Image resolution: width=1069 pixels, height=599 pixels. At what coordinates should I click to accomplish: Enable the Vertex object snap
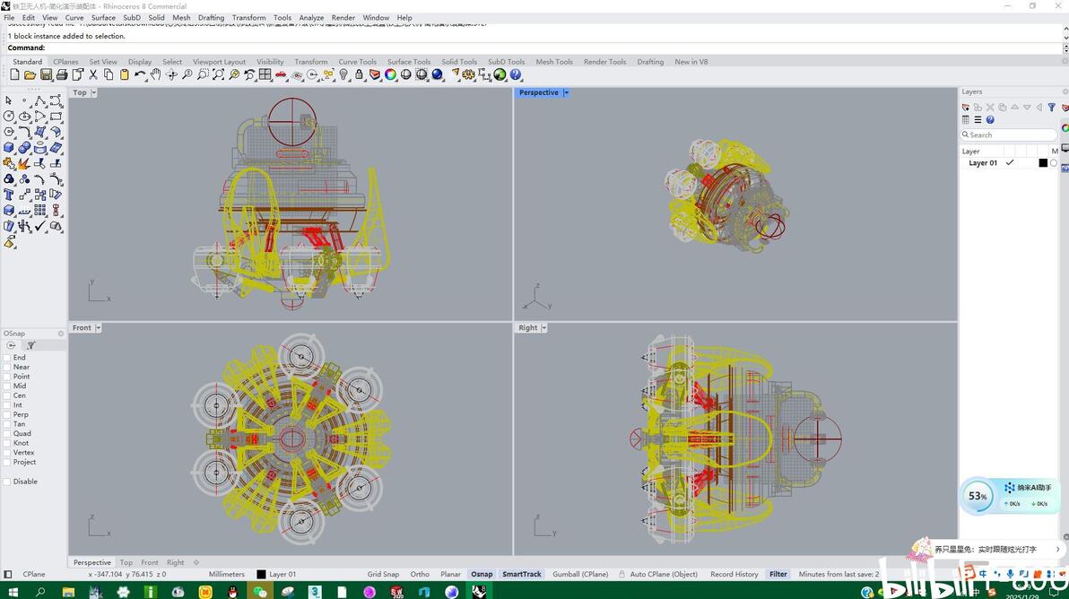pyautogui.click(x=7, y=453)
